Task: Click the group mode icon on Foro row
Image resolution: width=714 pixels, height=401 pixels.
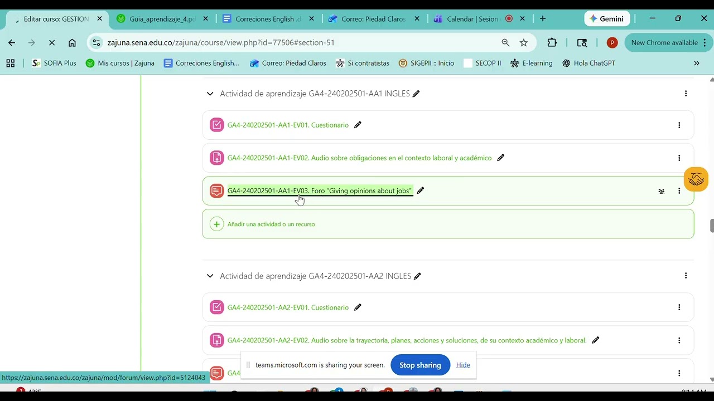Action: [662, 191]
